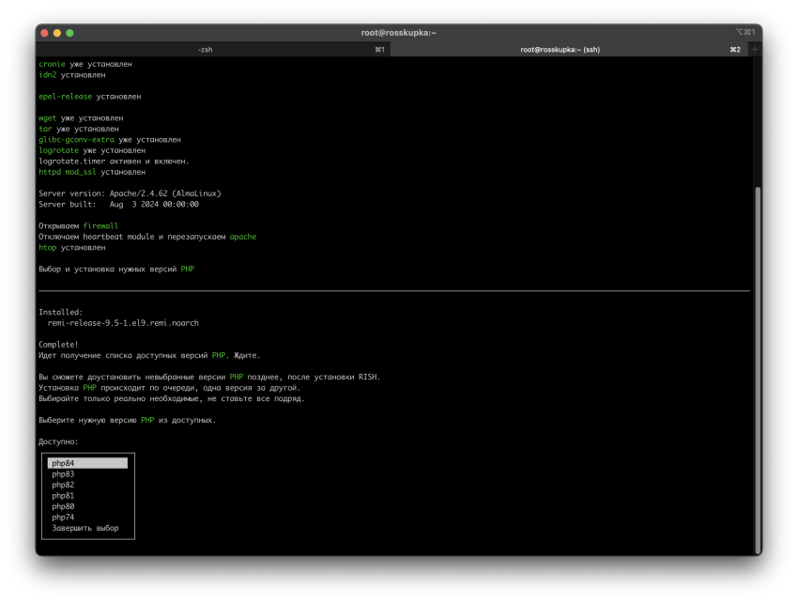Click the 'Доступно:' label

[58, 441]
